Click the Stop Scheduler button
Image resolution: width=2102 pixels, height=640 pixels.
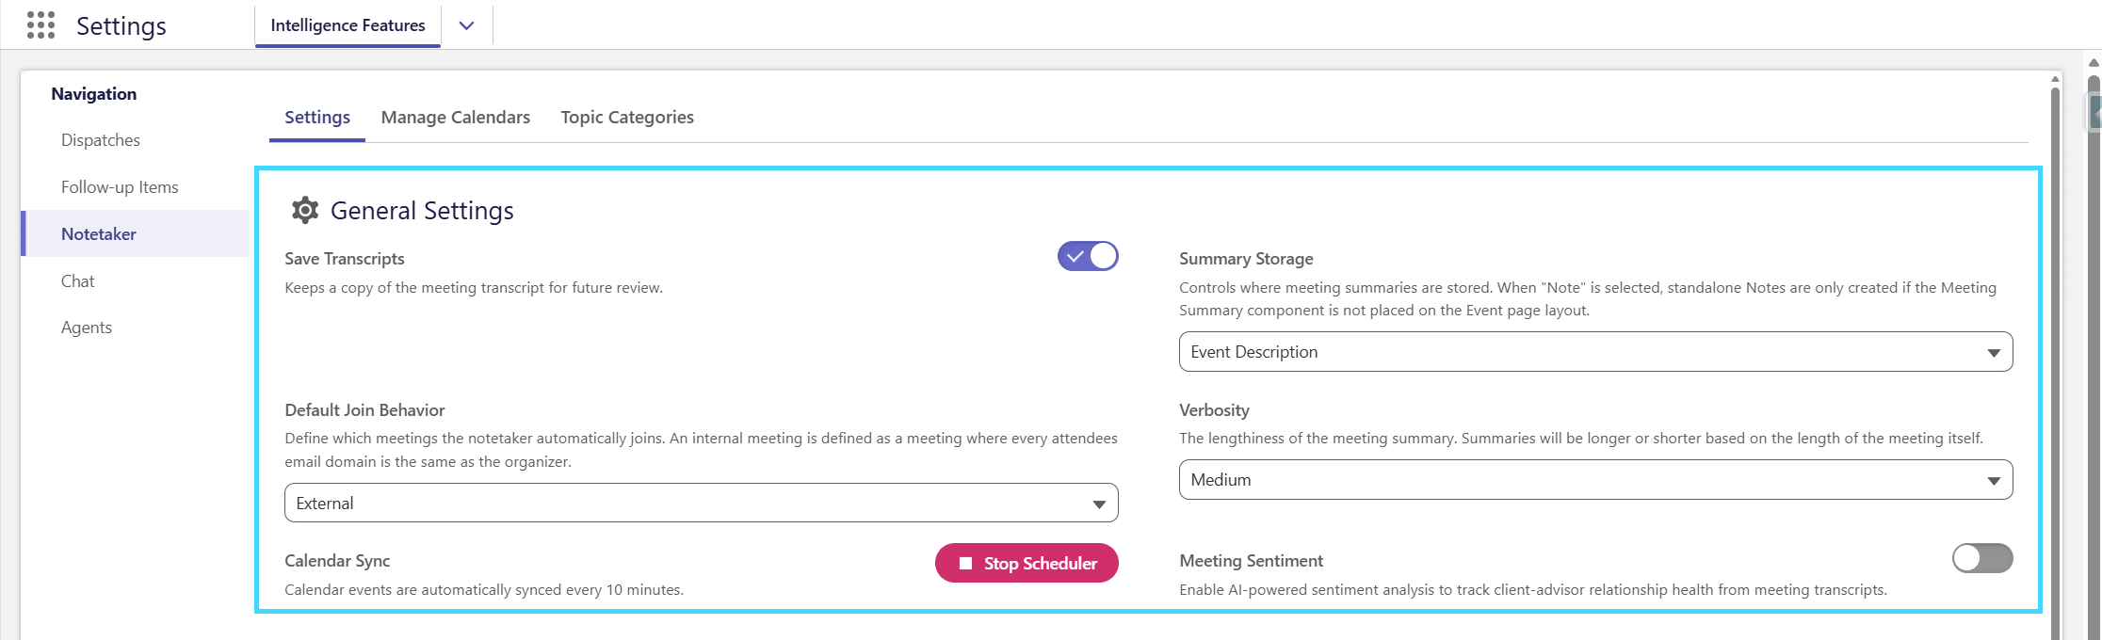point(1027,563)
